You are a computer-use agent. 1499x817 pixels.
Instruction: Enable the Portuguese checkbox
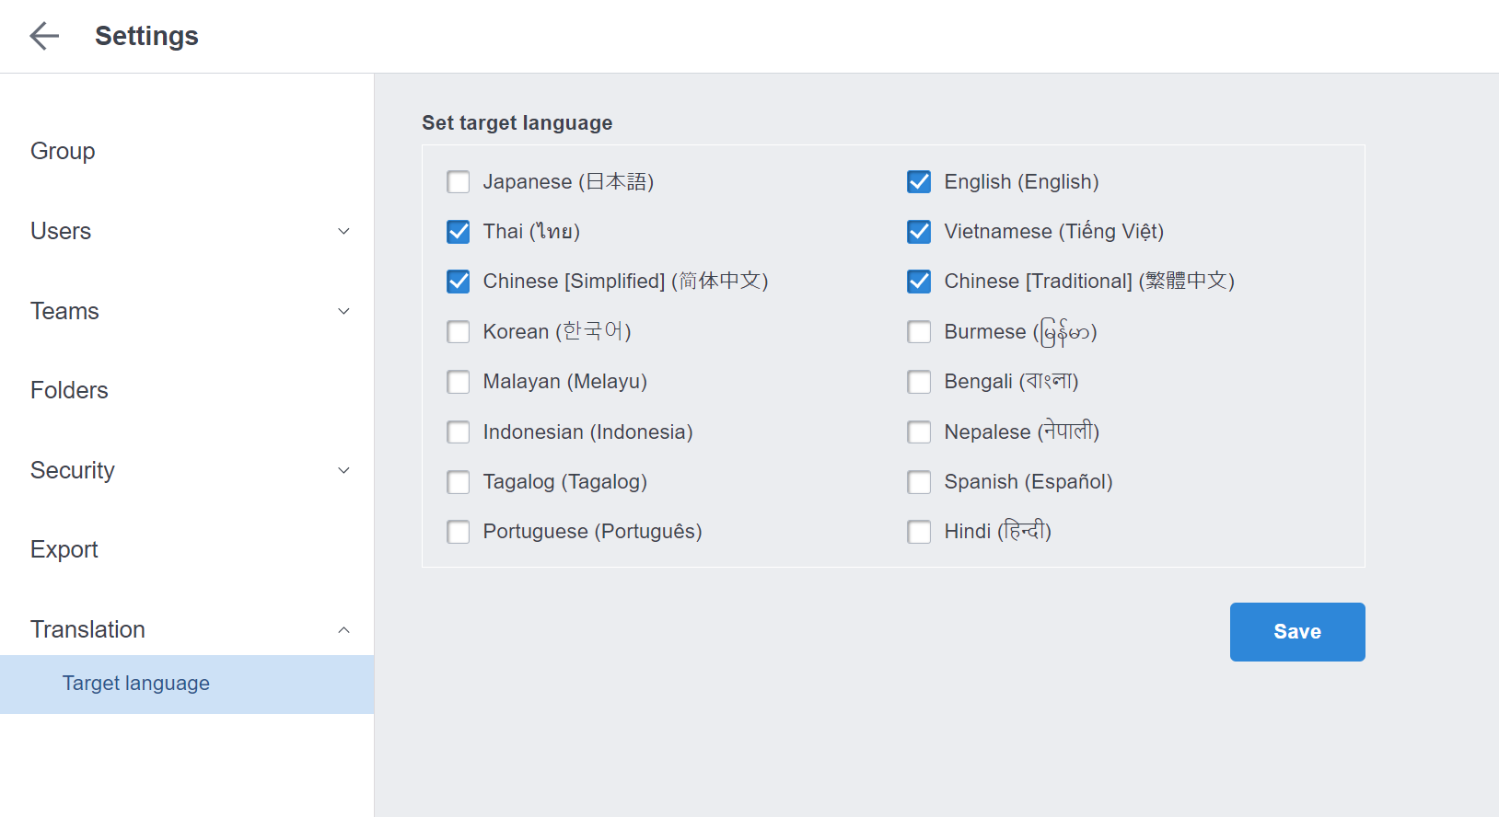click(459, 532)
